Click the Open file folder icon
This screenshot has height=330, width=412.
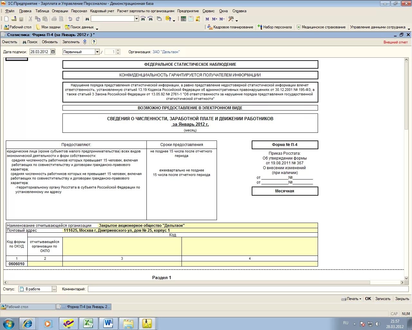[14, 19]
